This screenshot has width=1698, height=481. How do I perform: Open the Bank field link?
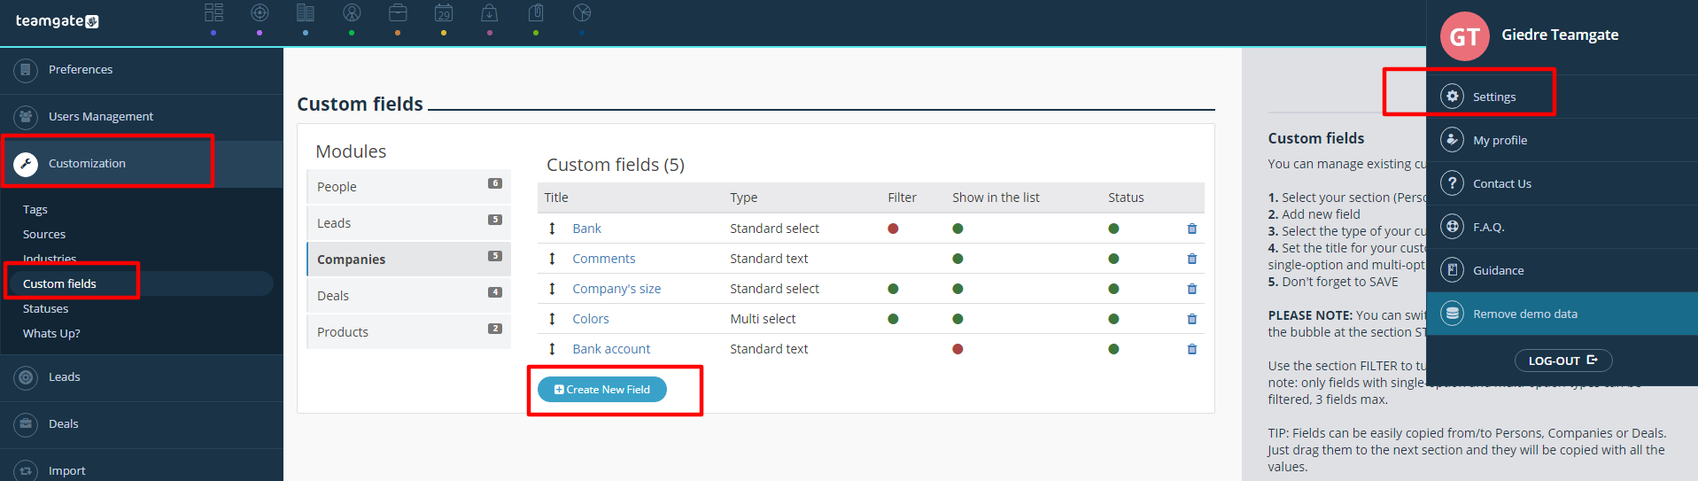pos(586,229)
